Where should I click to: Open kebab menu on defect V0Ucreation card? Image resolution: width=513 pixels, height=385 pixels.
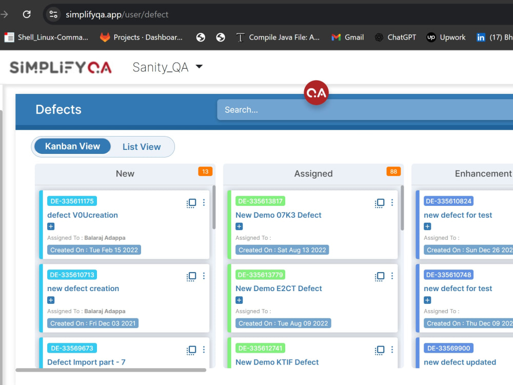[x=204, y=203]
